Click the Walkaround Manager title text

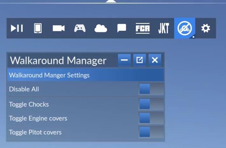pos(58,60)
